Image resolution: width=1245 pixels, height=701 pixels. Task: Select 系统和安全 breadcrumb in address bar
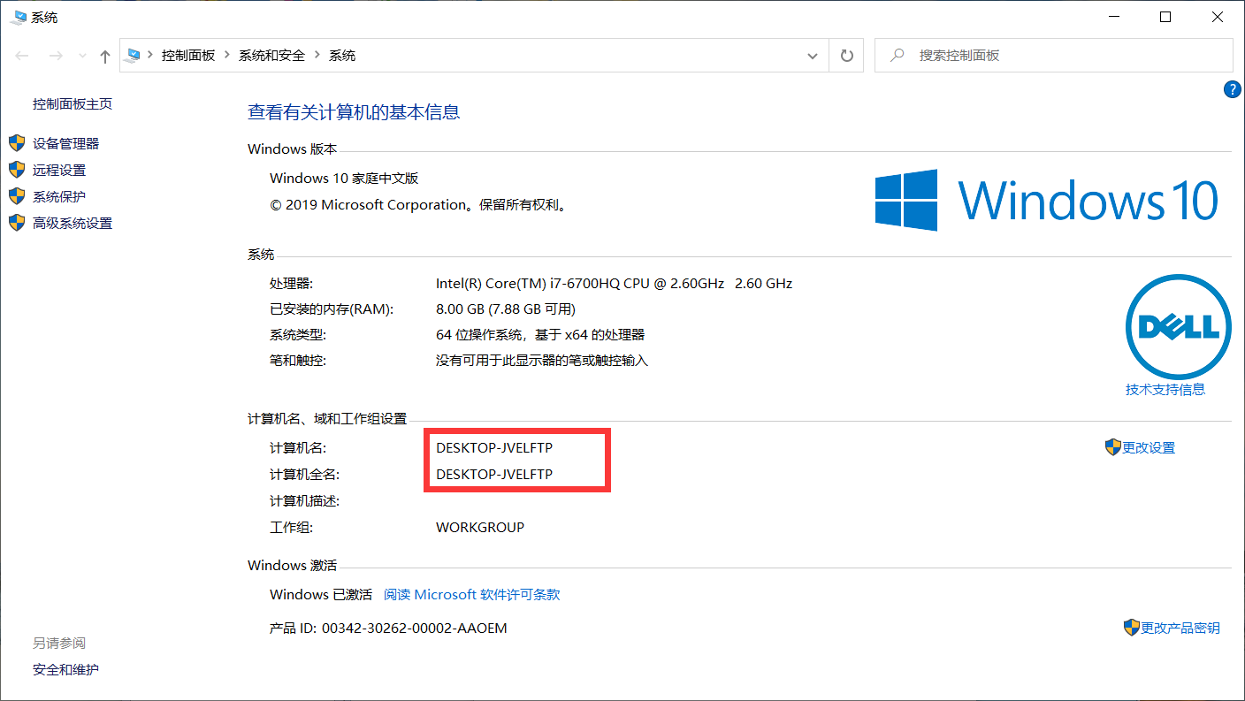(x=271, y=55)
